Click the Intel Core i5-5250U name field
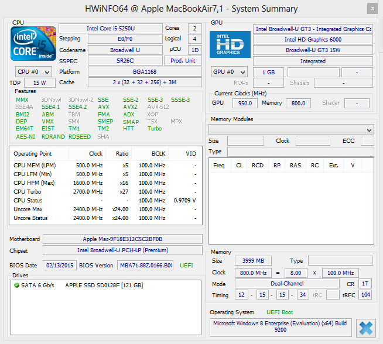This screenshot has height=344, width=383. (x=110, y=28)
